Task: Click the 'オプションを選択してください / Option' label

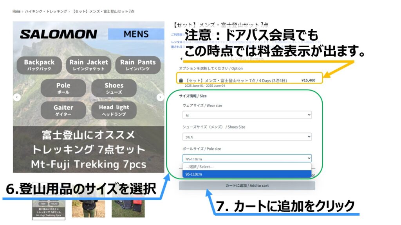Action: click(211, 68)
